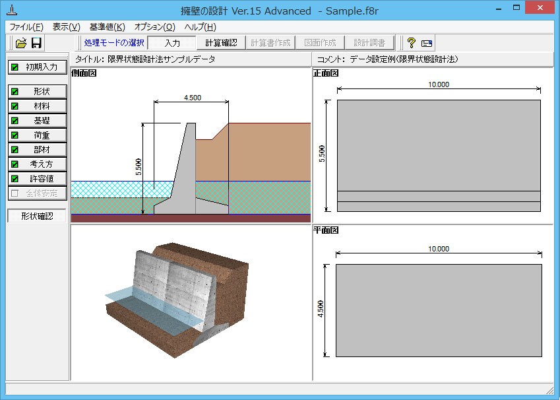Open the 部材 input button
The width and height of the screenshot is (560, 400).
pos(38,149)
